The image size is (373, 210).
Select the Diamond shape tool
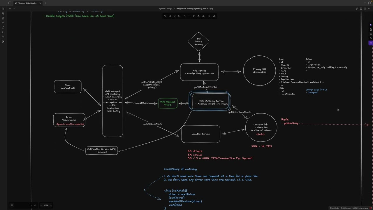click(x=175, y=16)
